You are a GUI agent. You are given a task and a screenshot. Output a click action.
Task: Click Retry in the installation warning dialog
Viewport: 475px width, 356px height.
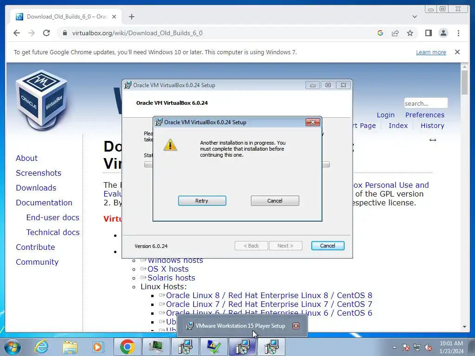(202, 201)
